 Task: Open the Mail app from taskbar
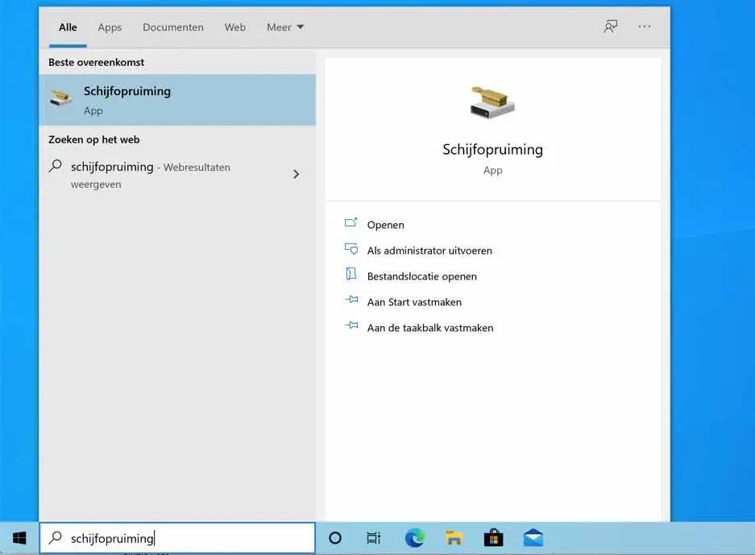point(533,538)
